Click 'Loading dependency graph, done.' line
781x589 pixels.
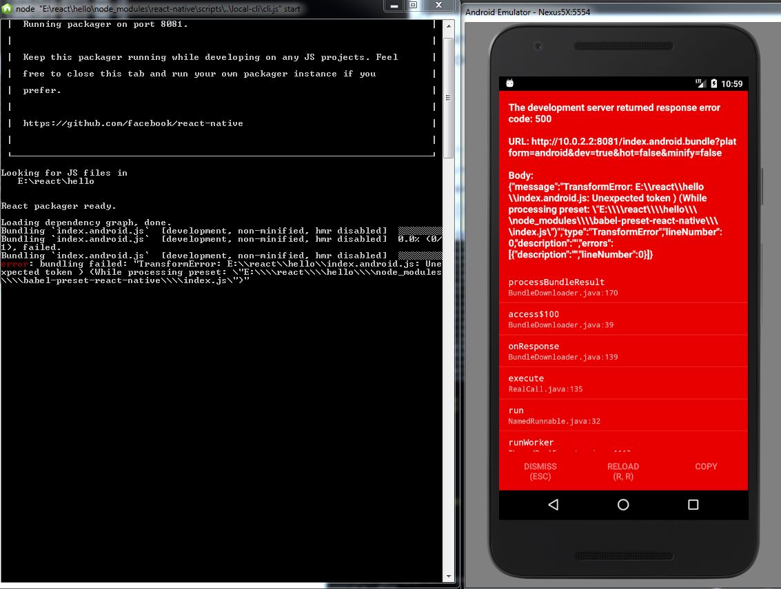(86, 223)
